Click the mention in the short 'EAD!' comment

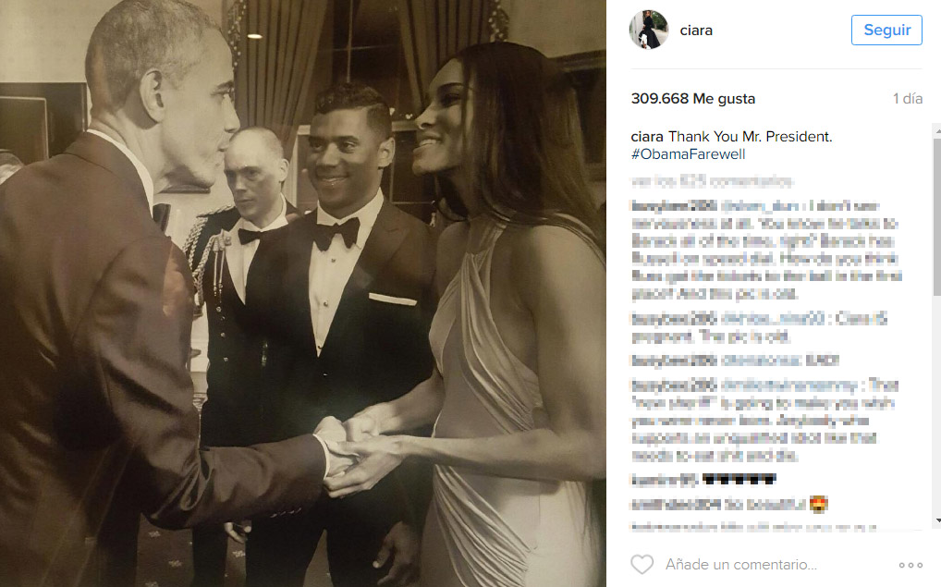[761, 361]
